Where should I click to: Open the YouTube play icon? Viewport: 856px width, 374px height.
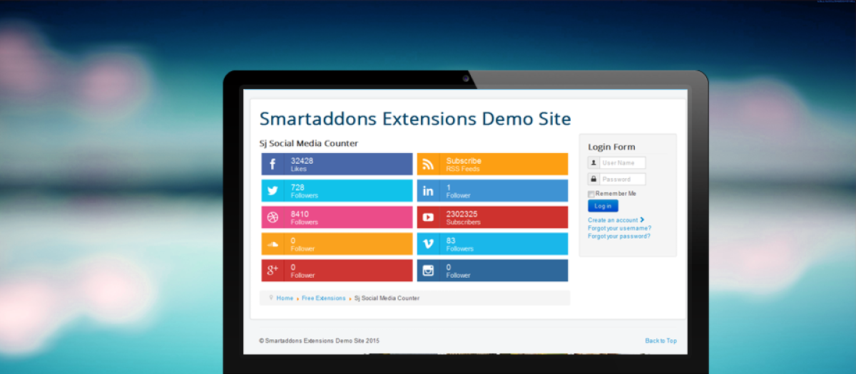pyautogui.click(x=428, y=217)
